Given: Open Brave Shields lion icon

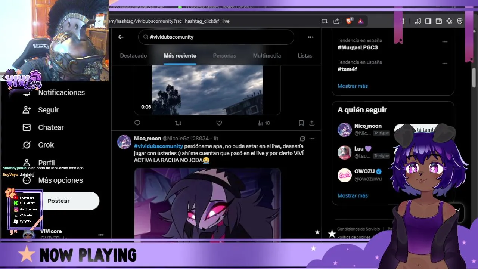Looking at the screenshot, I should click(349, 21).
